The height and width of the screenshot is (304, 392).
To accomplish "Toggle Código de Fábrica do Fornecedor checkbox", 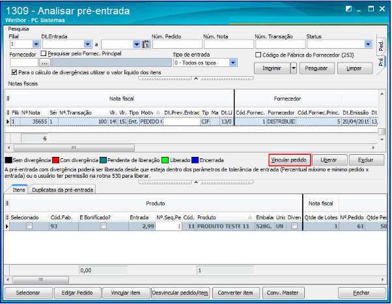I will 259,55.
